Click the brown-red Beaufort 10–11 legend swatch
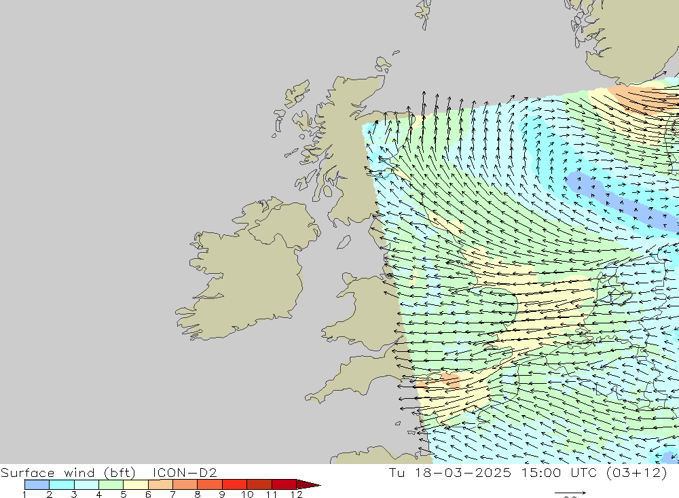The image size is (679, 498). click(x=259, y=484)
